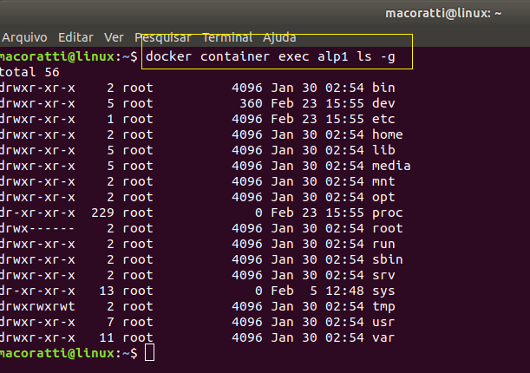The image size is (530, 373).
Task: Click the 'bin' directory entry
Action: tap(383, 88)
